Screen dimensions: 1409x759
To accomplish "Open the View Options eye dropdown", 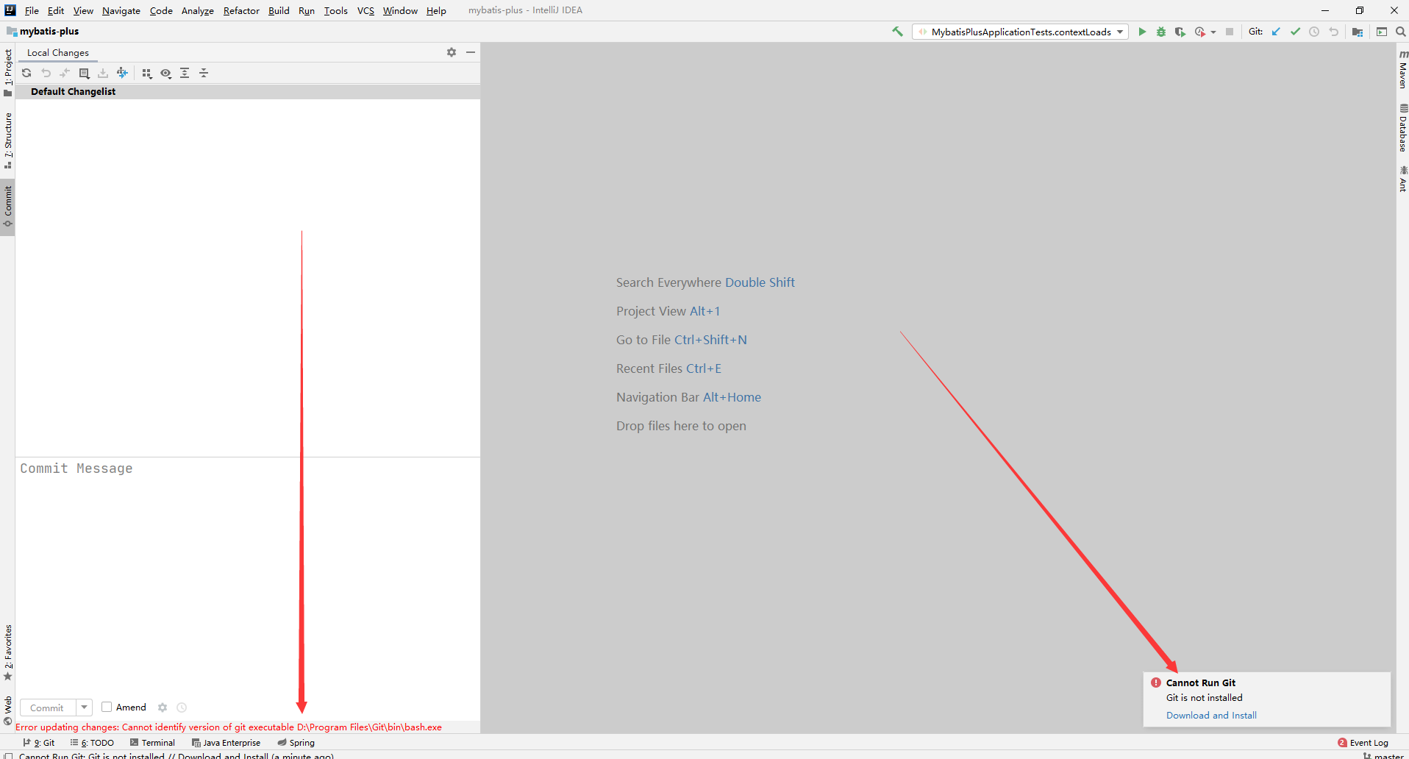I will click(x=166, y=73).
